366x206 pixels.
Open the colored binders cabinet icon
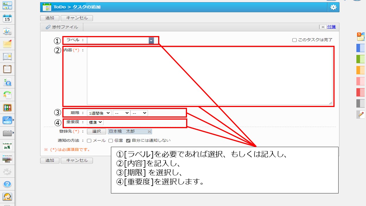(7, 108)
